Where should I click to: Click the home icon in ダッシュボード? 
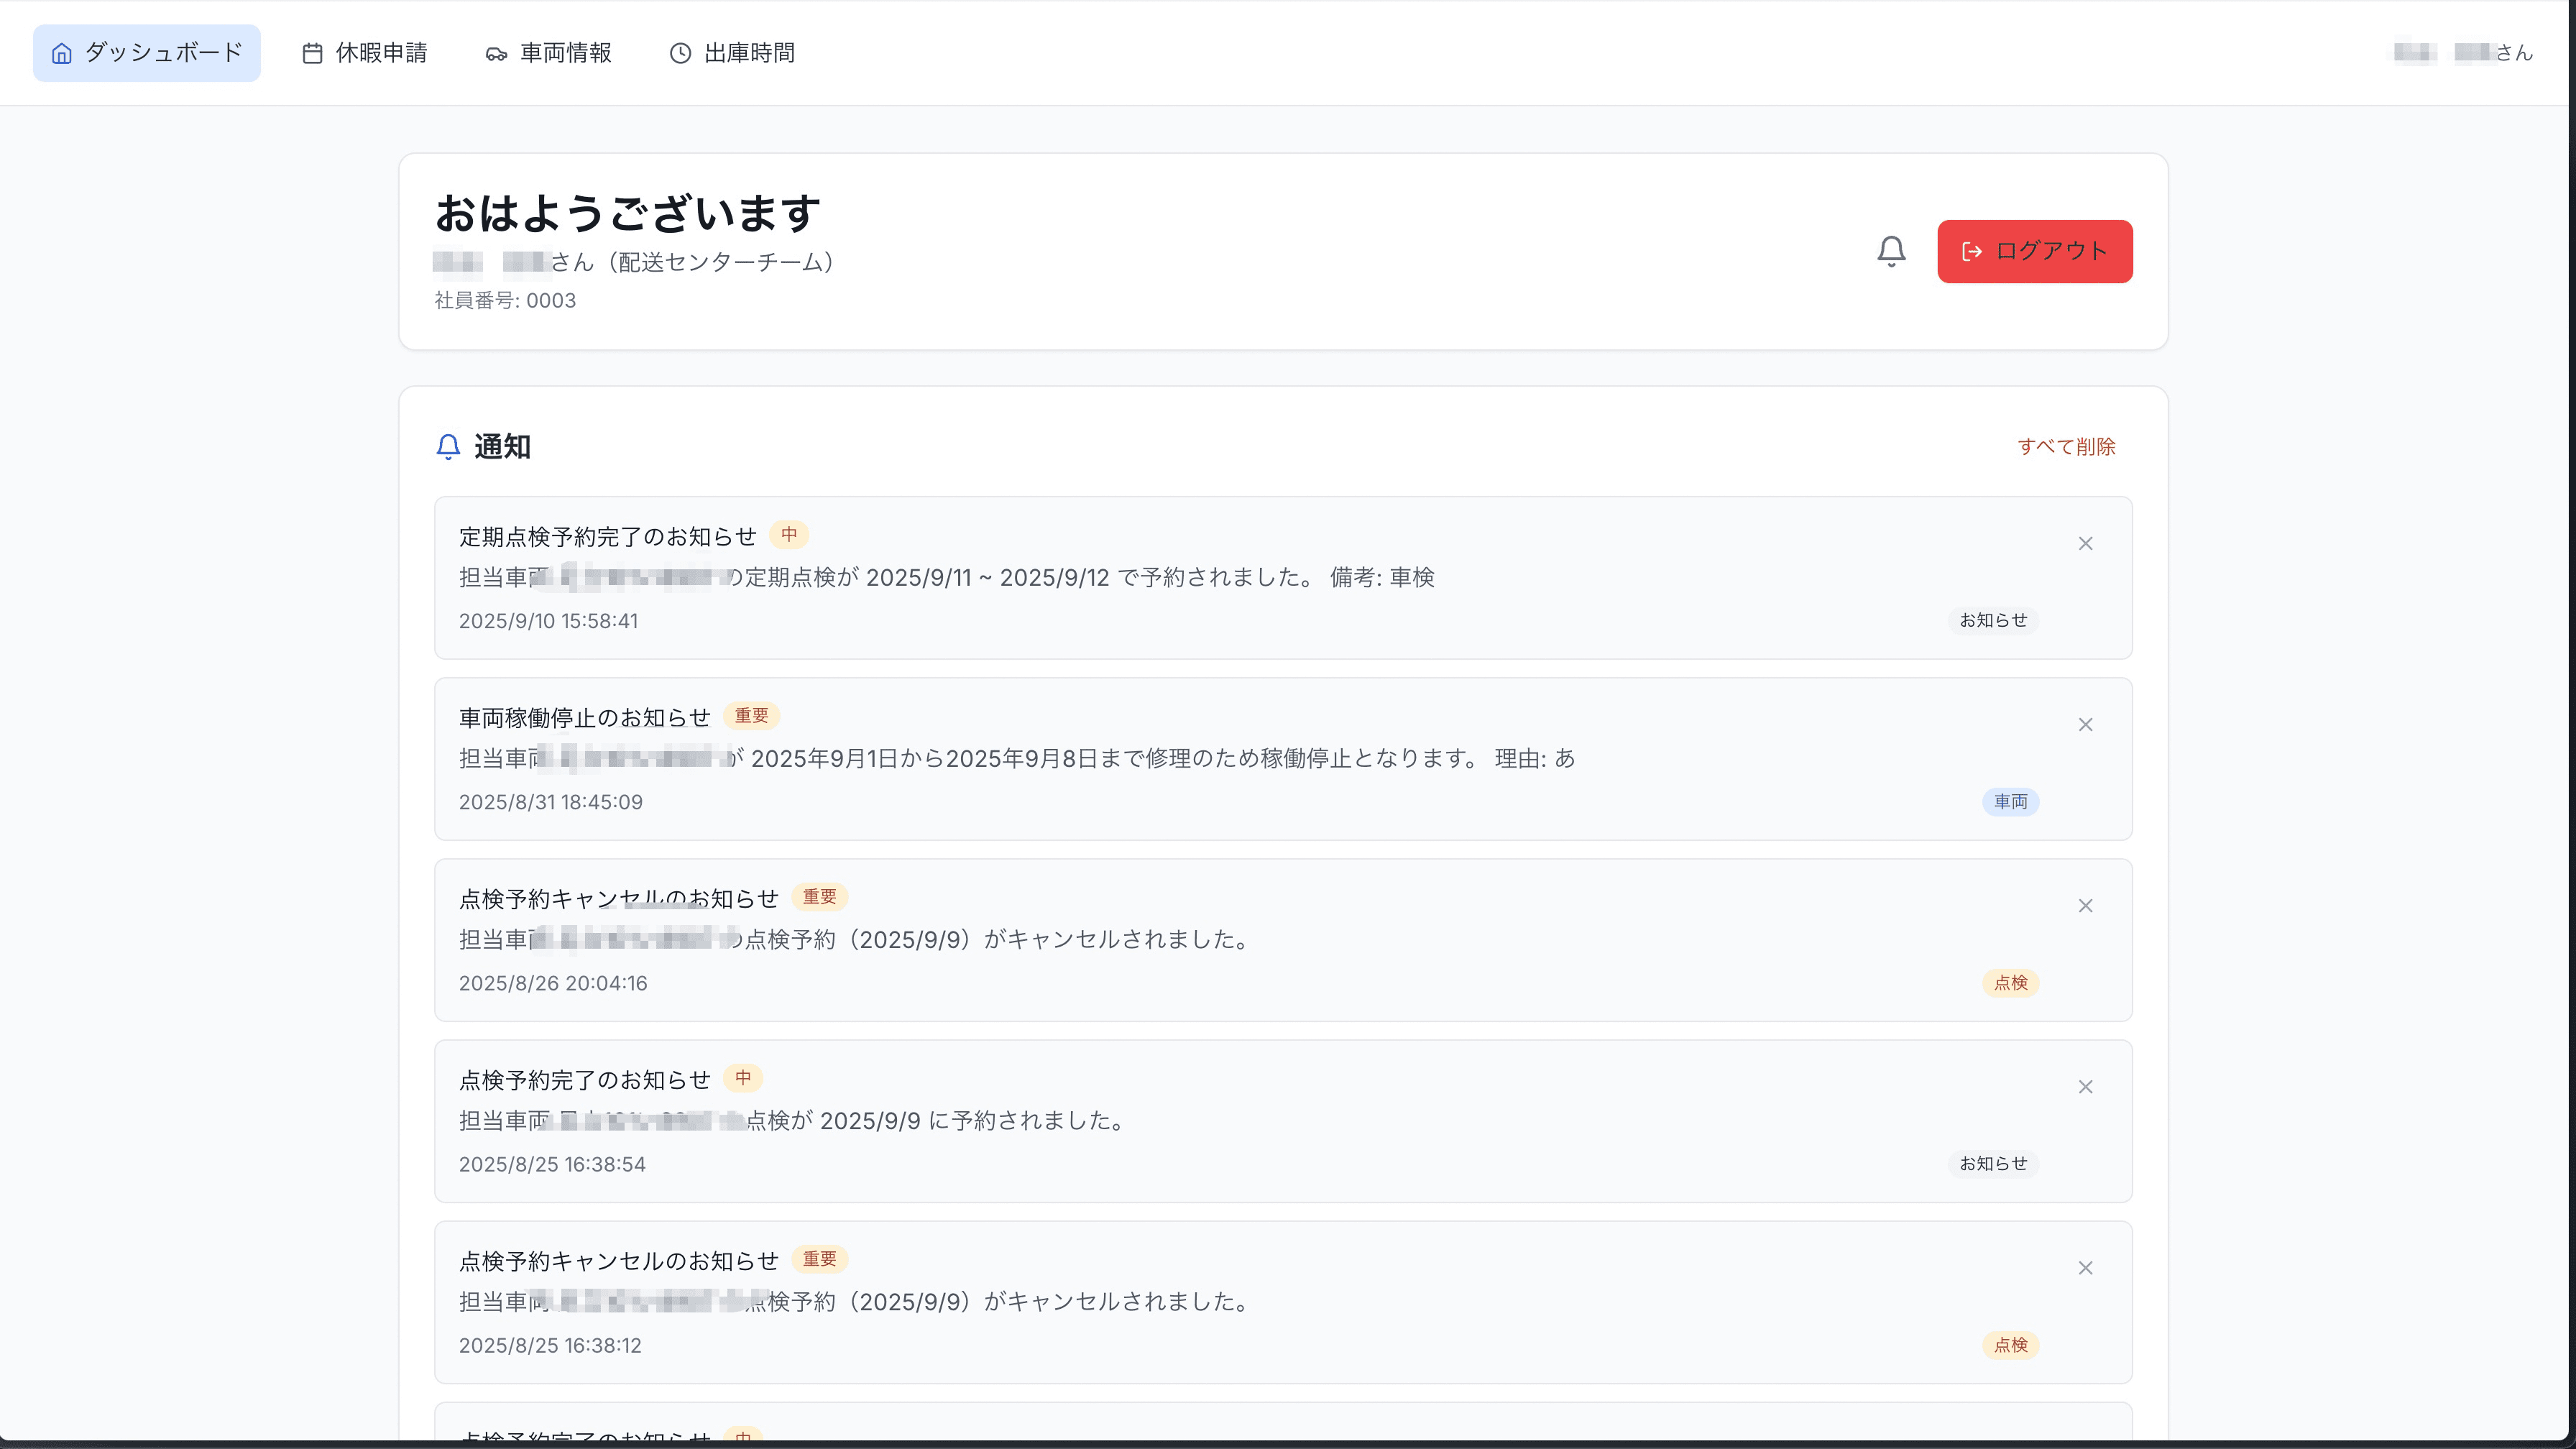[x=62, y=53]
